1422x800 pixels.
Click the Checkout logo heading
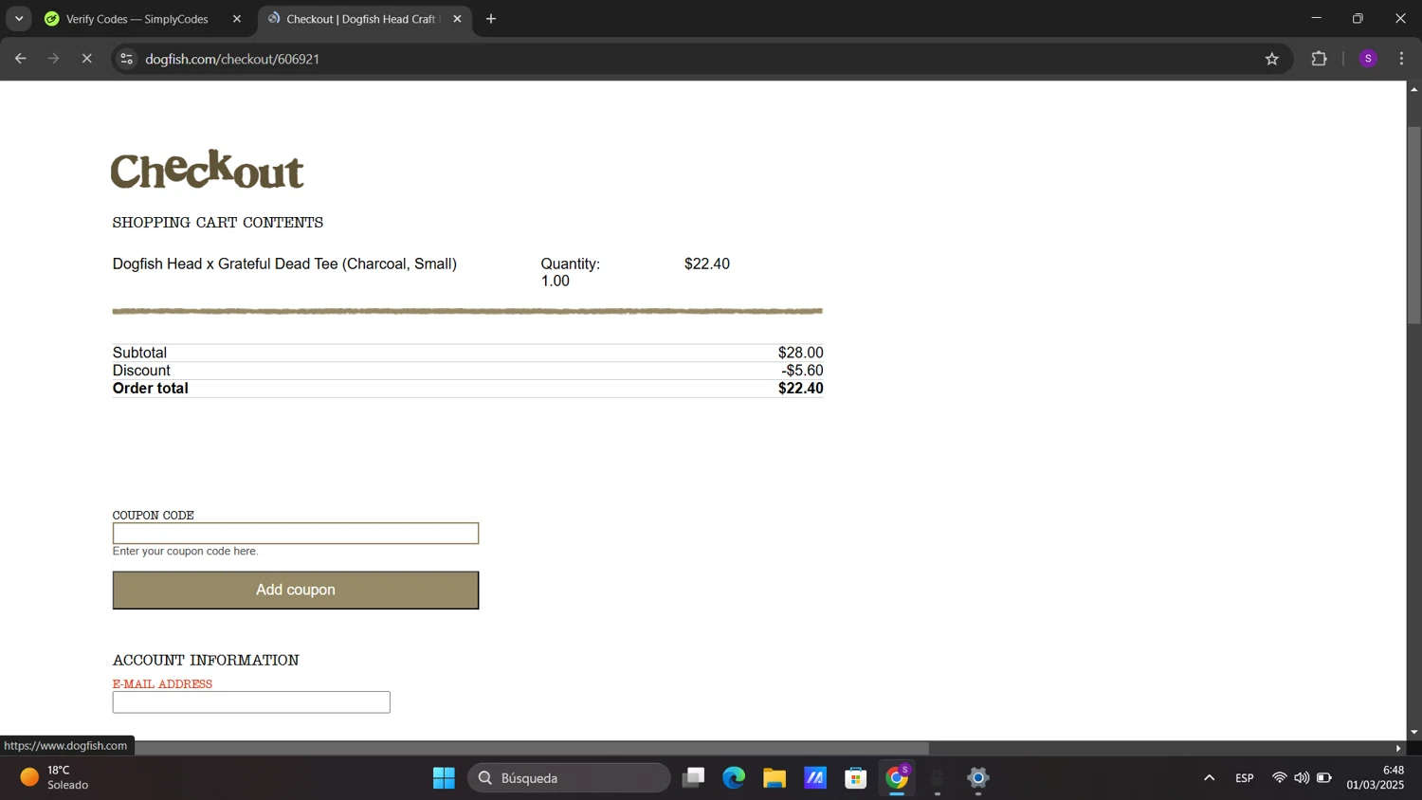click(x=208, y=170)
